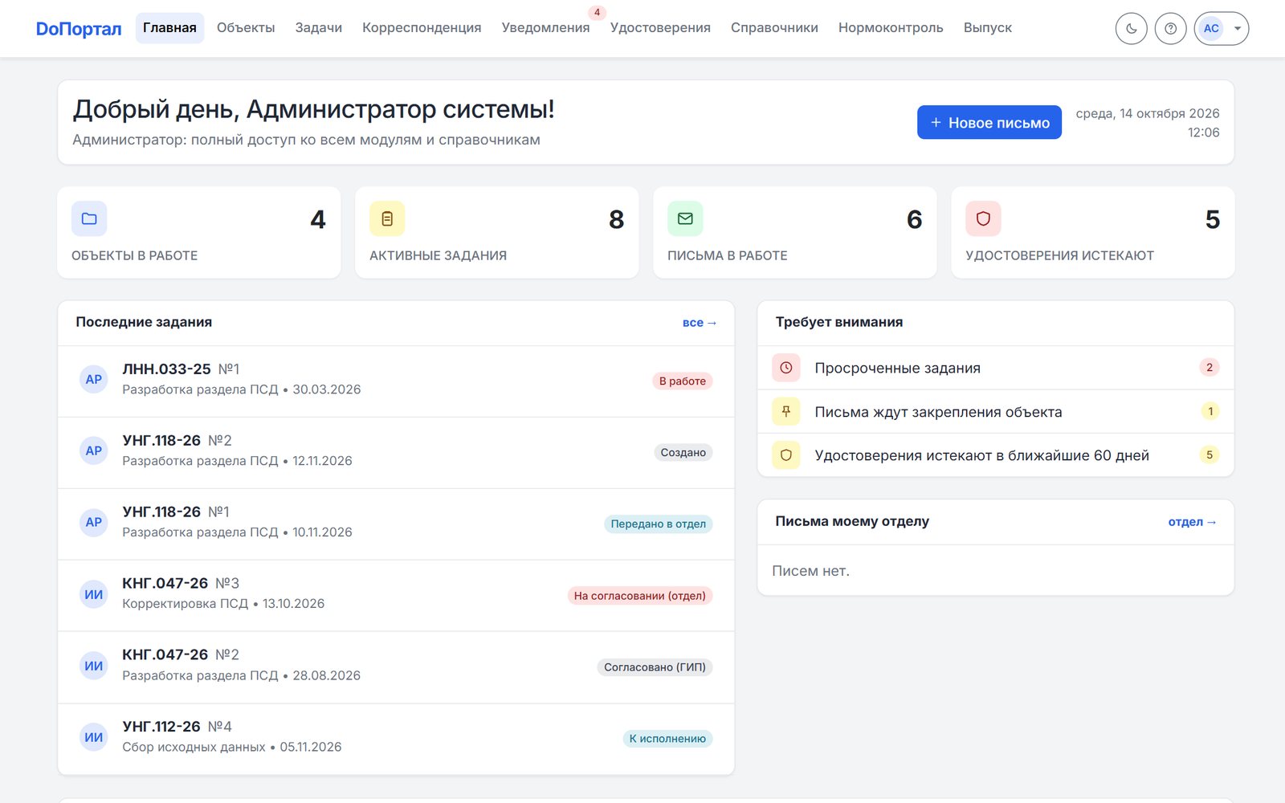Click the 'На согласовании (отдел)' badge
Viewport: 1285px width, 803px height.
[639, 595]
